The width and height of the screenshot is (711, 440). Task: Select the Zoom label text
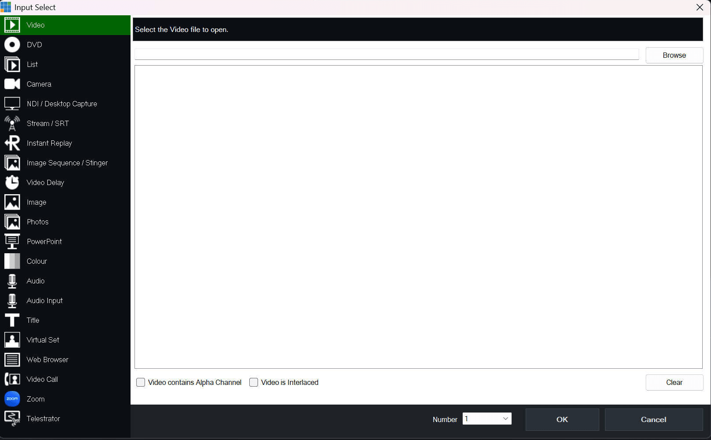pos(35,399)
